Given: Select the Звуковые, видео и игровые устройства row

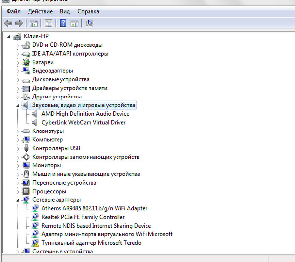Looking at the screenshot, I should pyautogui.click(x=79, y=105).
